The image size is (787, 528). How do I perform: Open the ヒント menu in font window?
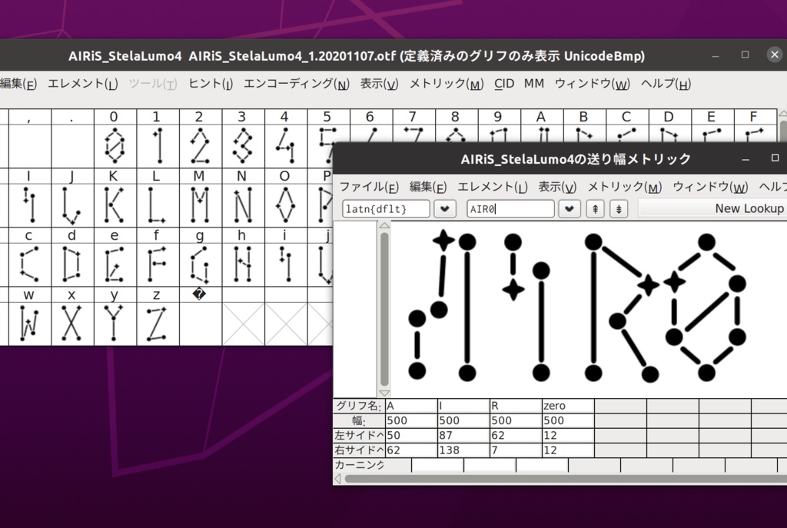pos(211,84)
